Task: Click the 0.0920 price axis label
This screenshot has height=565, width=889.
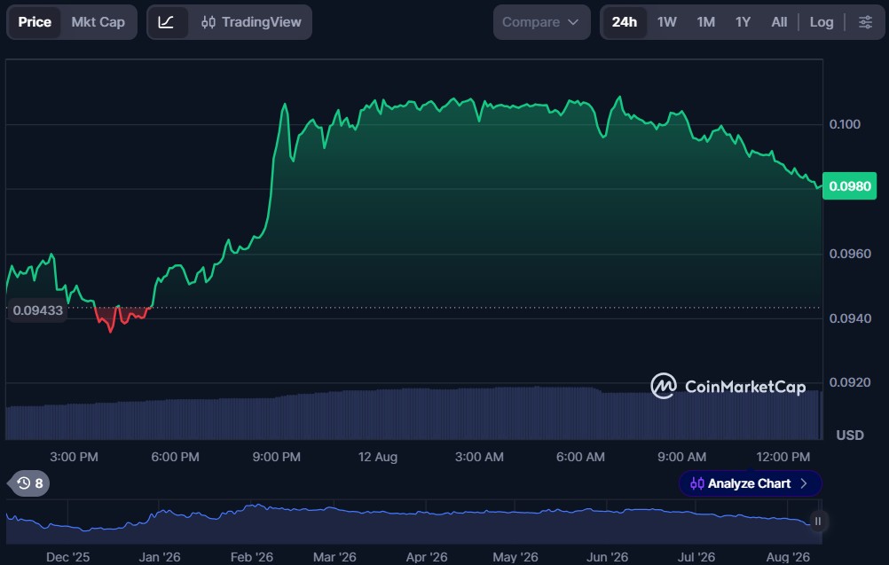Action: (850, 382)
